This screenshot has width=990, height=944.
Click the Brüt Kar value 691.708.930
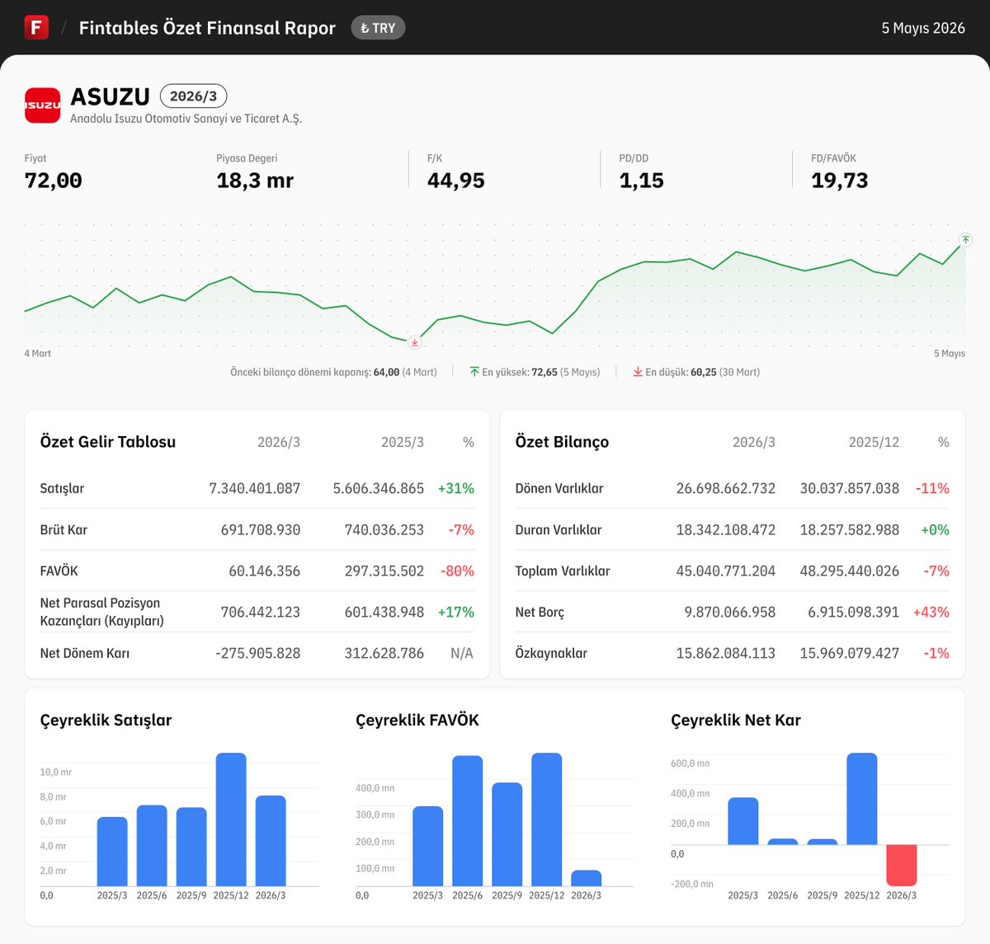click(261, 529)
